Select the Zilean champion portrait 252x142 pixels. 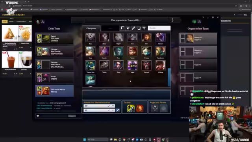coord(90,80)
